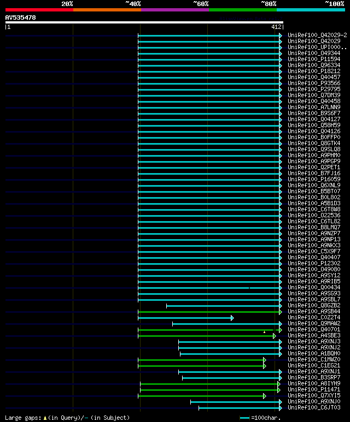Click UniRef100_Q8GTK4 label
Viewport: 350px width, 422px height.
pos(314,143)
